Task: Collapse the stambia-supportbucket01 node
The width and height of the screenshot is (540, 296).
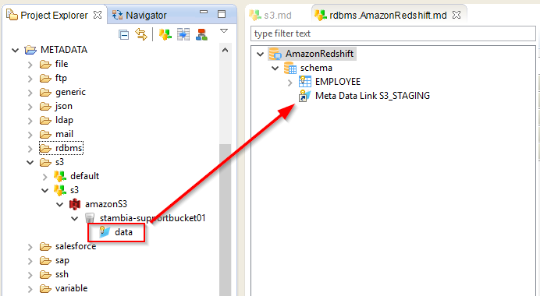Action: pos(75,219)
